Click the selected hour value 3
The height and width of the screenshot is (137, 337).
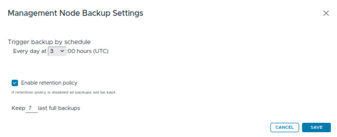[x=52, y=51]
